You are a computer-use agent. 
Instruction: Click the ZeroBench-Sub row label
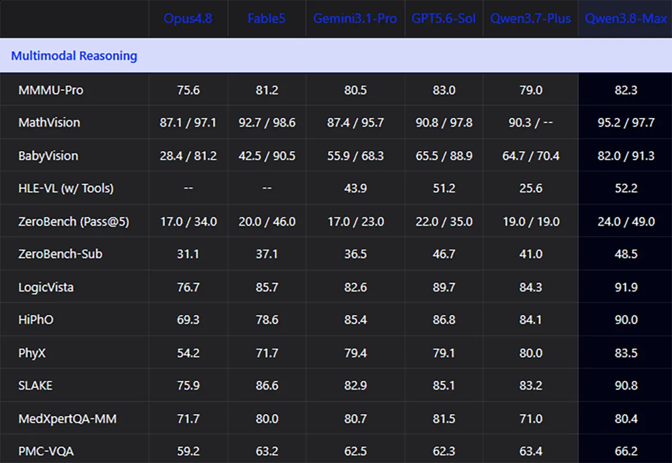(60, 254)
